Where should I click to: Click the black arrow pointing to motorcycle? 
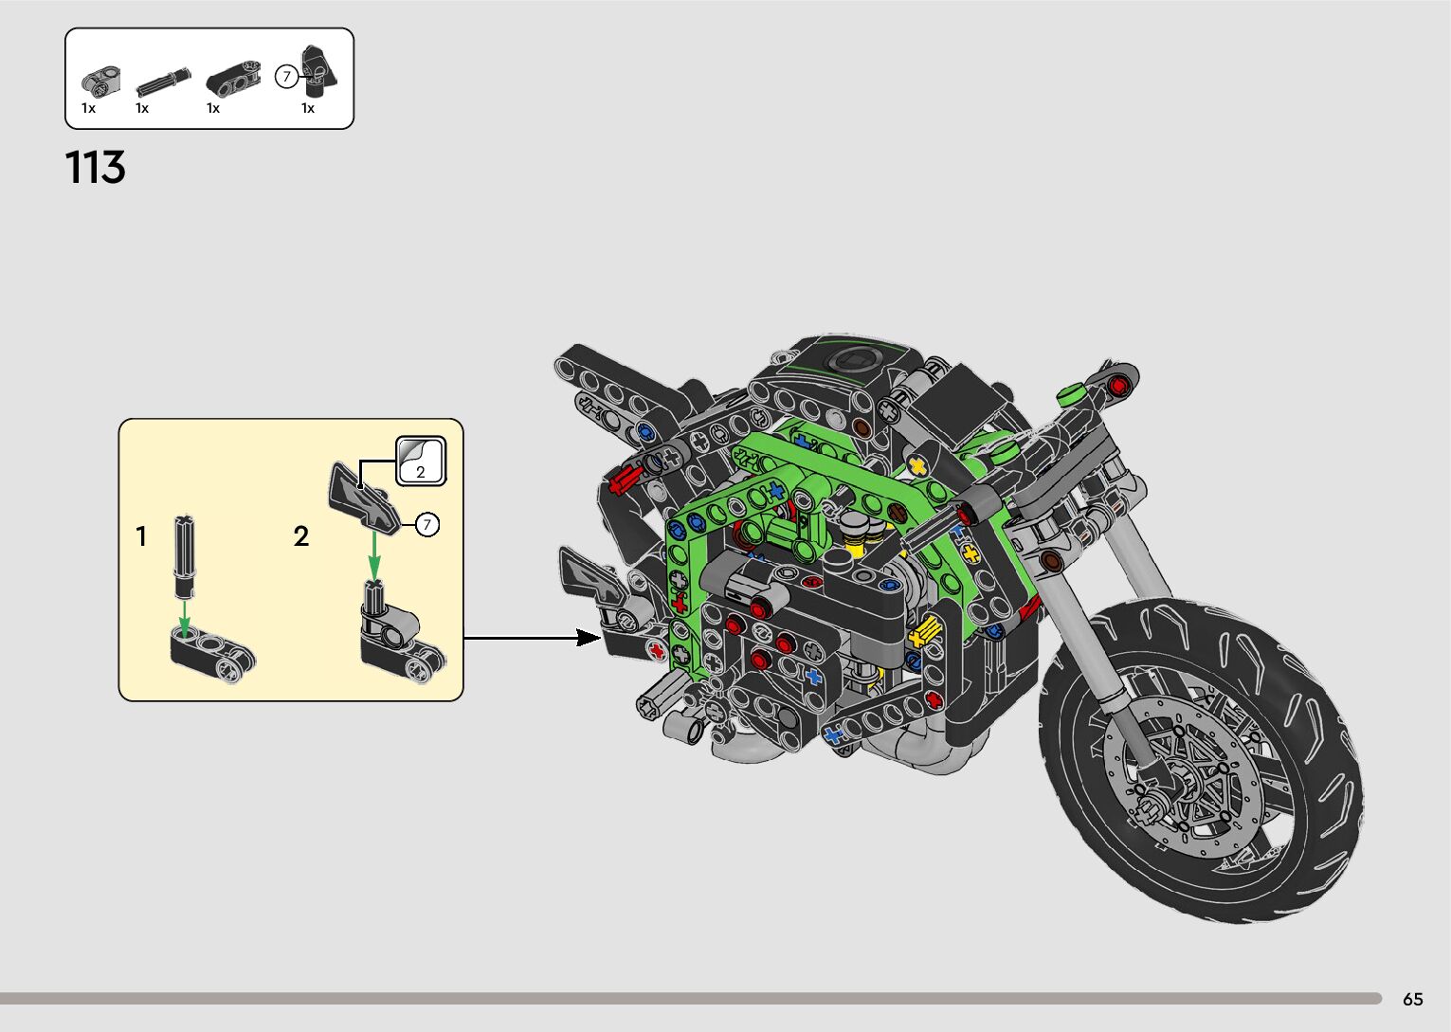click(531, 638)
